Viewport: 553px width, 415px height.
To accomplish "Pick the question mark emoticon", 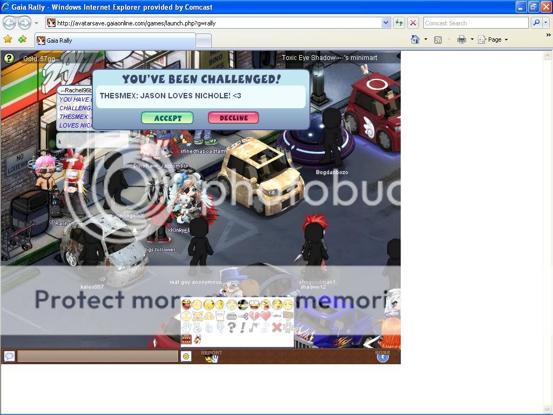I will tap(231, 327).
